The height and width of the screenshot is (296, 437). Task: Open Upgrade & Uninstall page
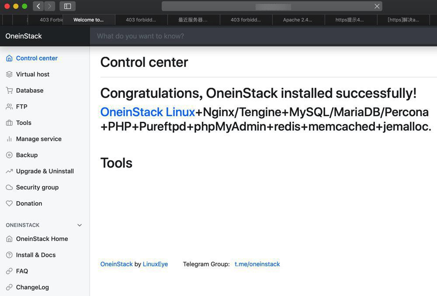click(45, 171)
